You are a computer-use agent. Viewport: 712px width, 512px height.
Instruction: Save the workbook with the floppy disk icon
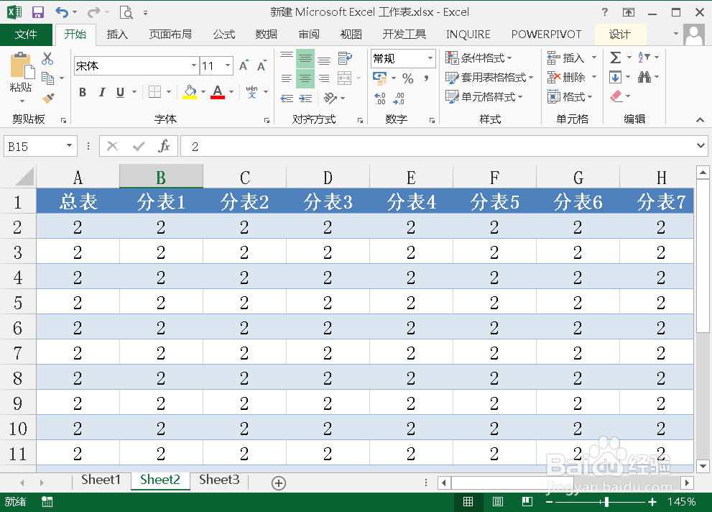point(37,12)
